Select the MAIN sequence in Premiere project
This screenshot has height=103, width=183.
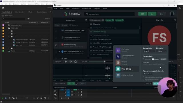click(x=13, y=51)
